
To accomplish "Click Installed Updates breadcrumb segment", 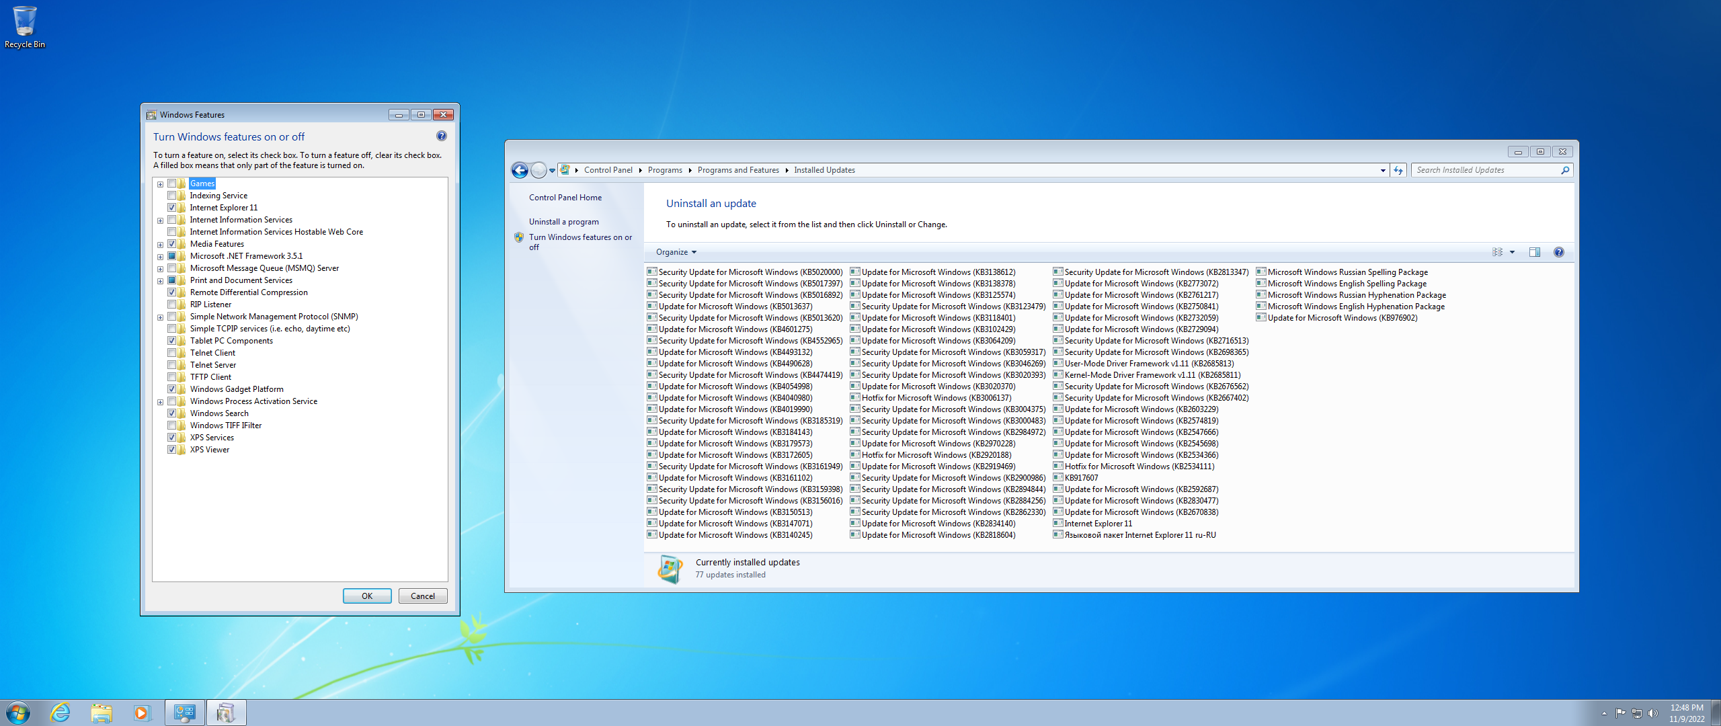I will click(x=824, y=170).
